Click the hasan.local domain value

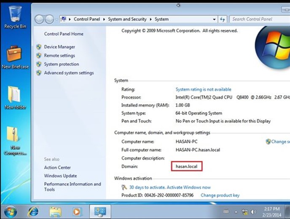(x=186, y=166)
